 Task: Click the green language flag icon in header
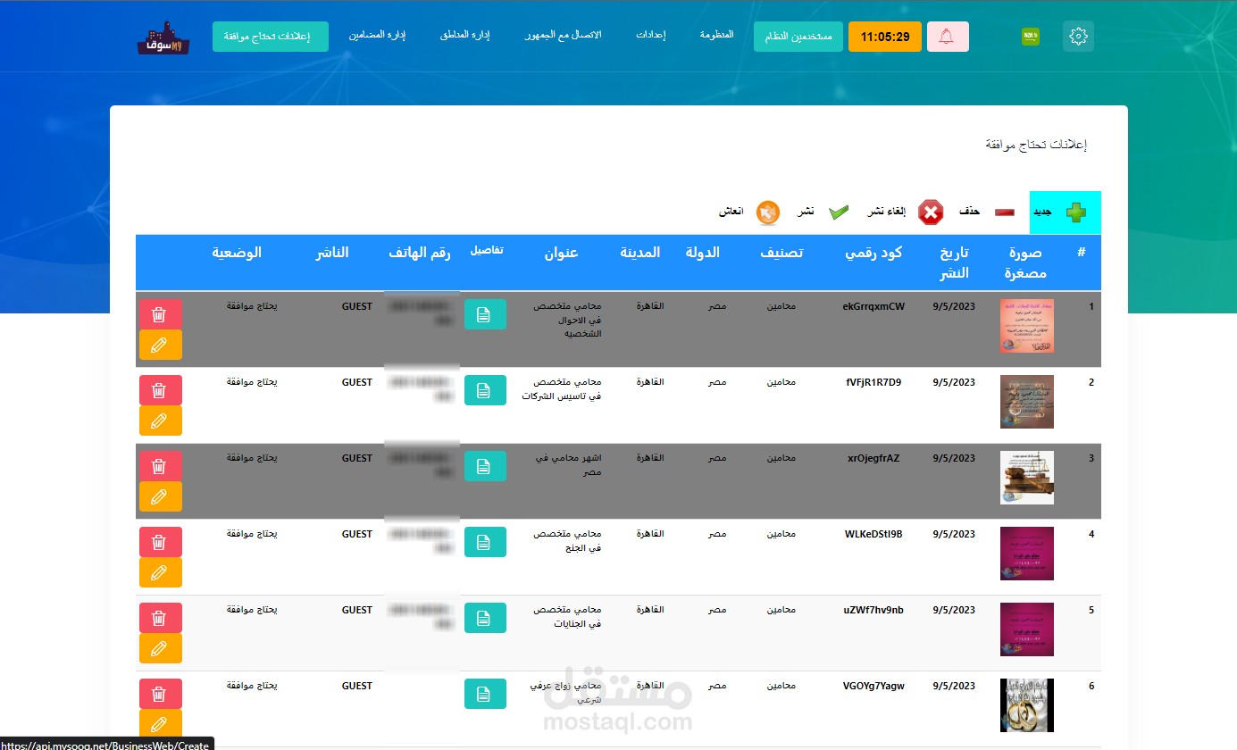pos(1031,37)
